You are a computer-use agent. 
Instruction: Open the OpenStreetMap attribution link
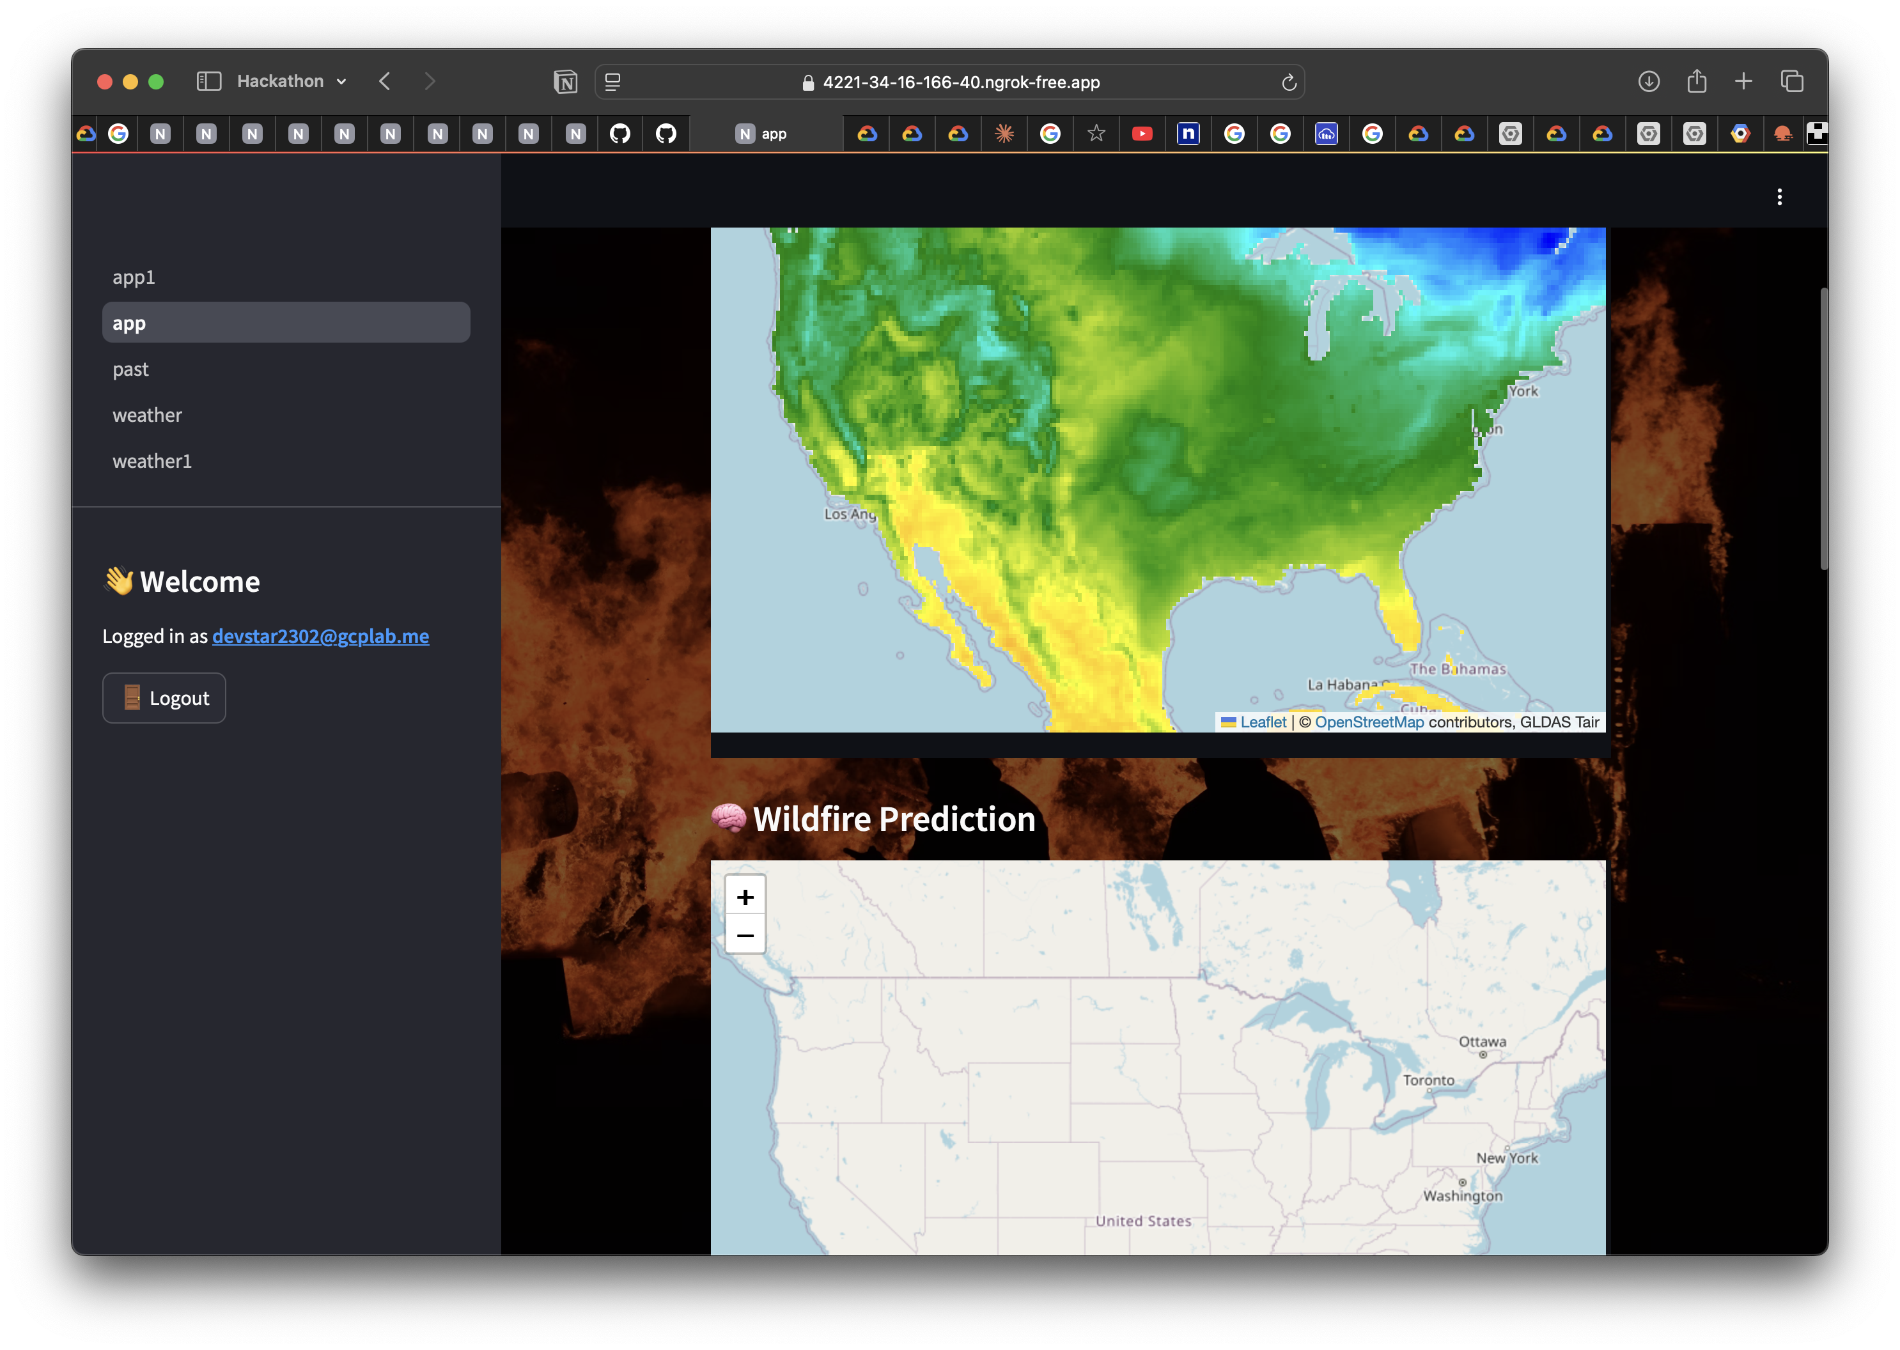point(1369,722)
